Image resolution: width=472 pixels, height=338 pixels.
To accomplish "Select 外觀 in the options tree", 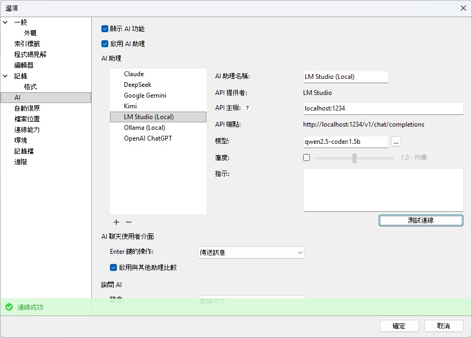I will (x=30, y=33).
